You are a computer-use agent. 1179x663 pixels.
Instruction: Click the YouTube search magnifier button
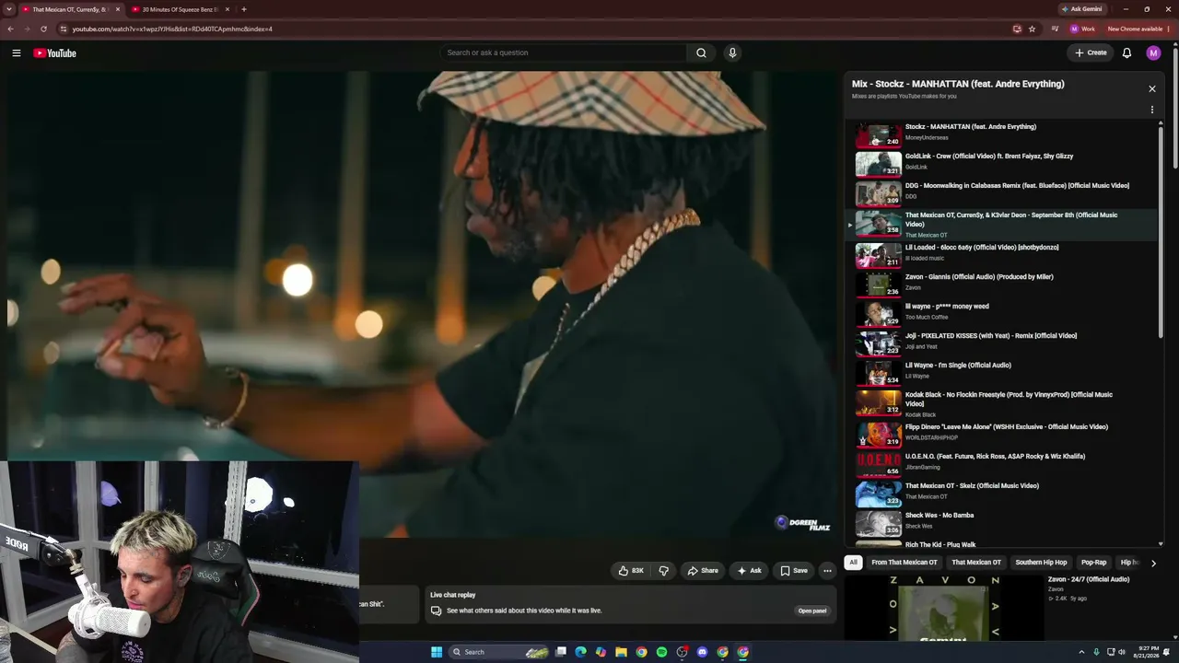tap(701, 53)
